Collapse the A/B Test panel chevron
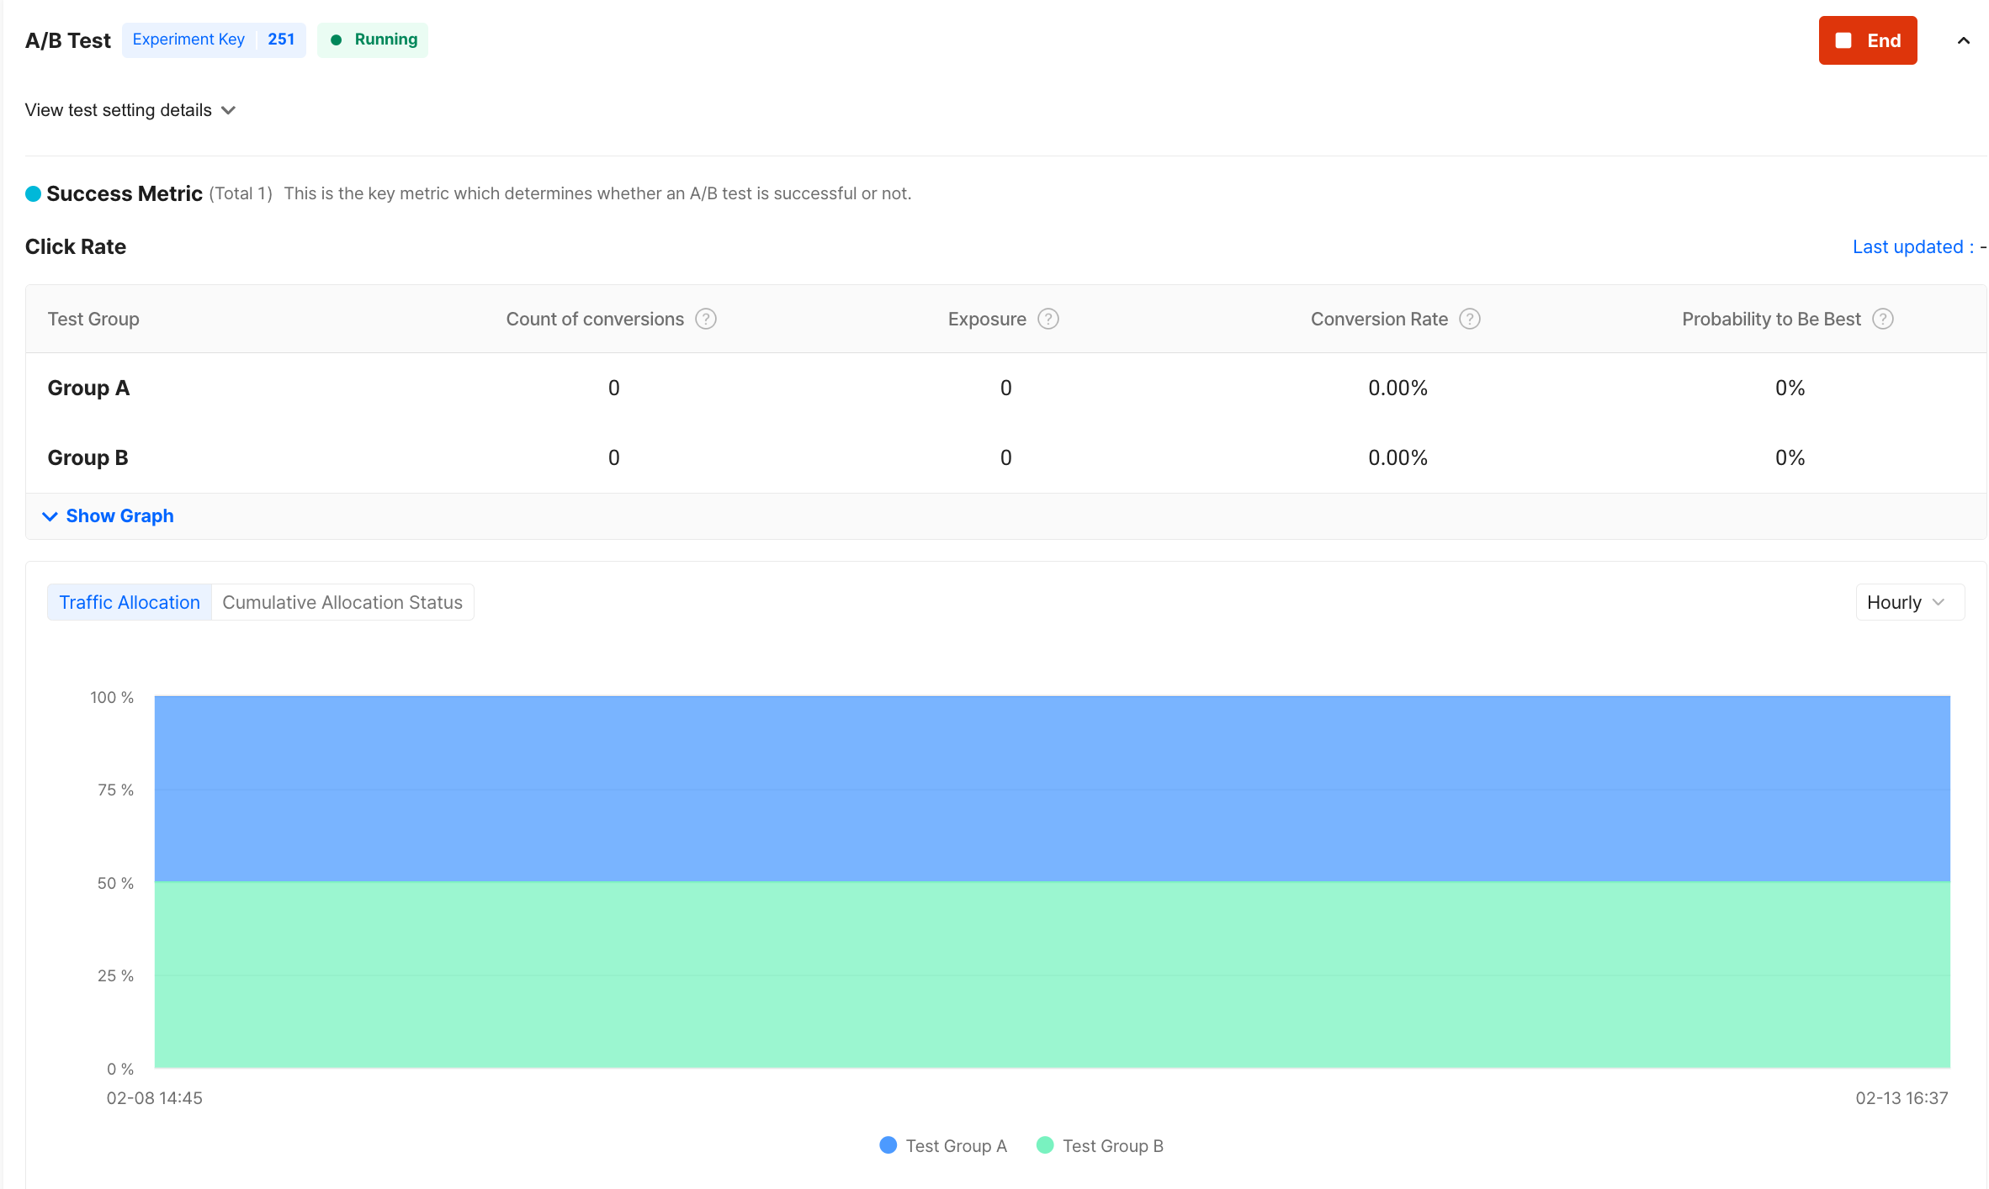Viewport: 1989px width, 1189px height. click(x=1963, y=40)
